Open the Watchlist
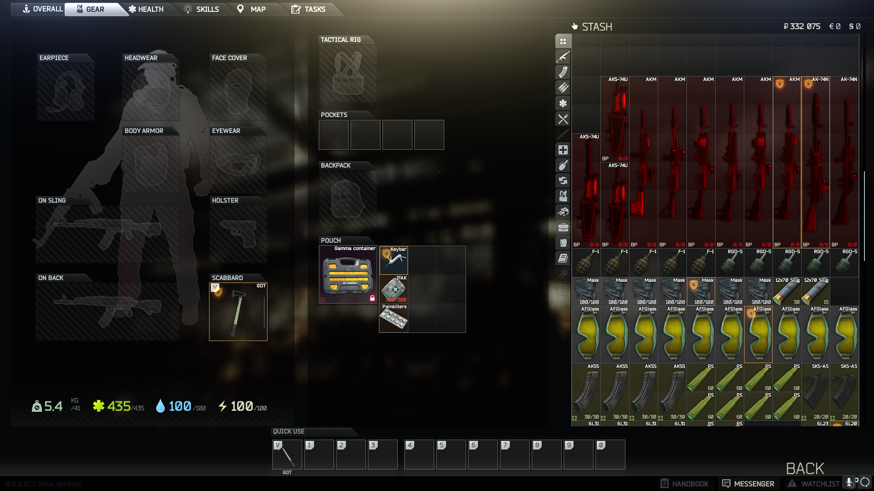The image size is (874, 491). 814,484
